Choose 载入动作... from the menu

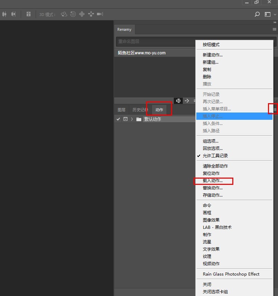point(213,181)
